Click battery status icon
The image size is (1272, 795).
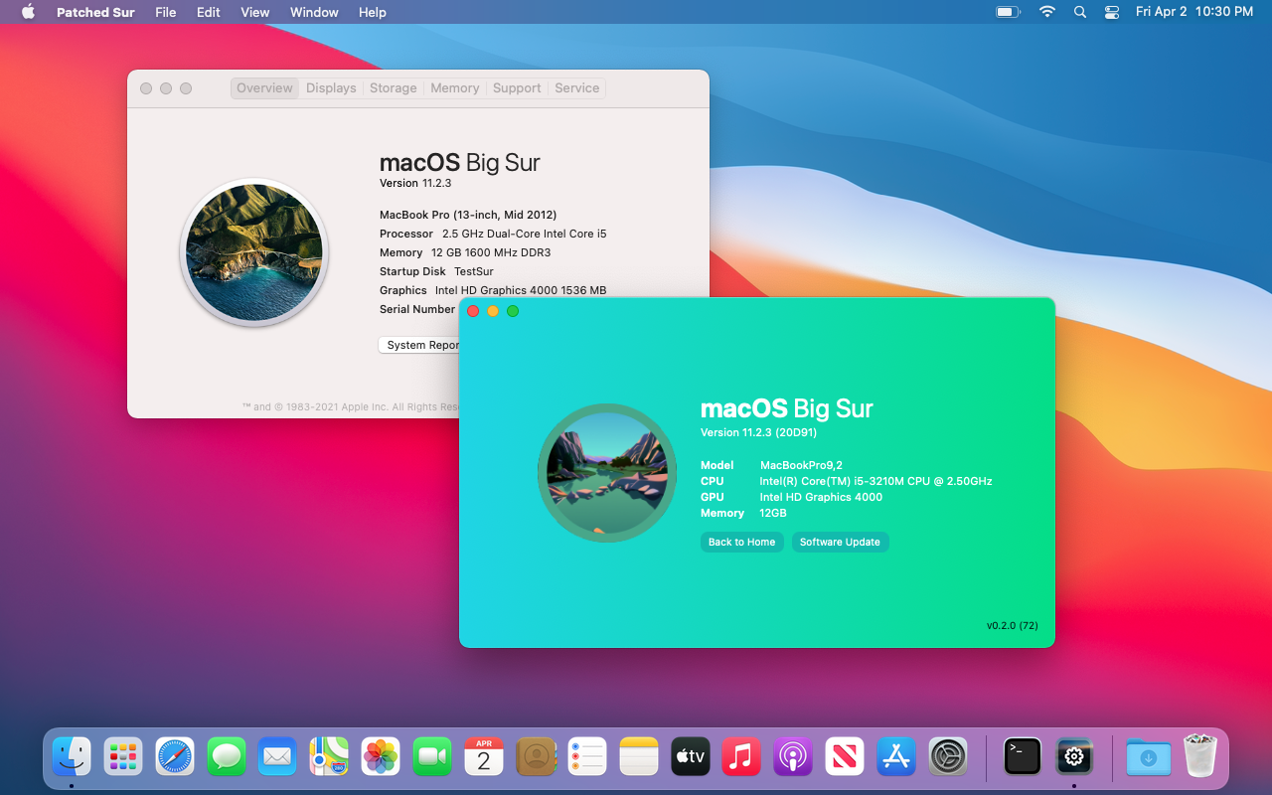coord(1009,12)
